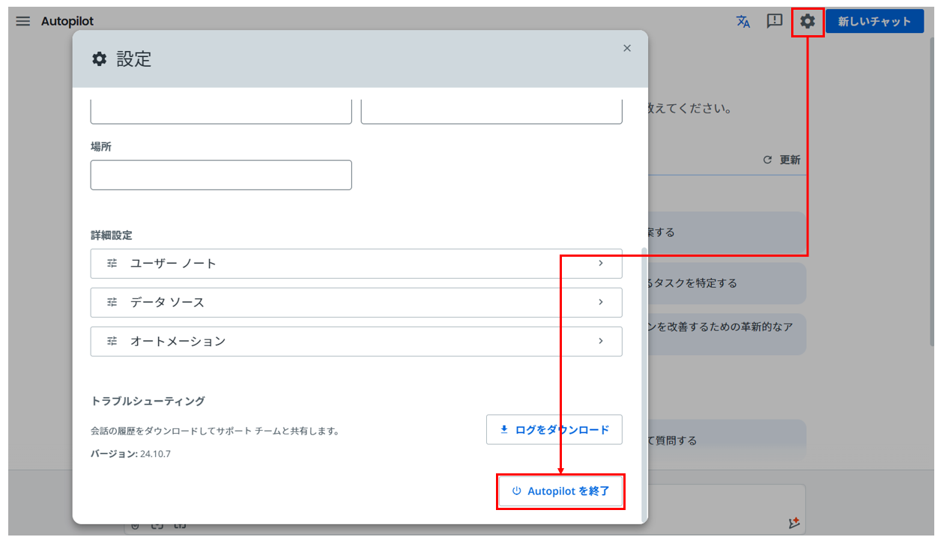
Task: Close the 設定 dialog with X
Action: tap(627, 48)
